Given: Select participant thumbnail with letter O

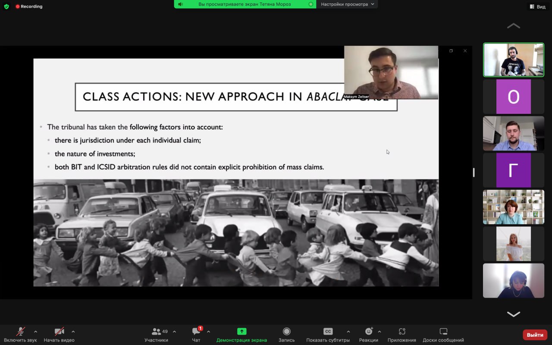Looking at the screenshot, I should pyautogui.click(x=513, y=97).
